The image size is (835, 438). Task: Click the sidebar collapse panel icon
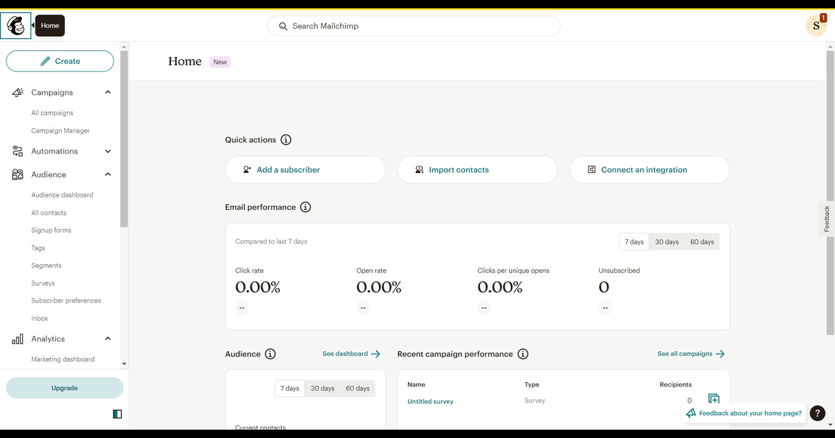point(117,414)
